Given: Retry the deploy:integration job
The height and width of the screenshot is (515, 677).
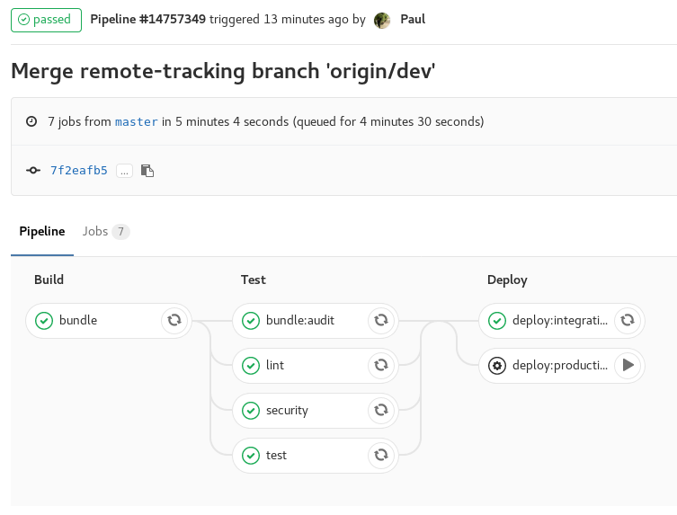Looking at the screenshot, I should [x=628, y=320].
